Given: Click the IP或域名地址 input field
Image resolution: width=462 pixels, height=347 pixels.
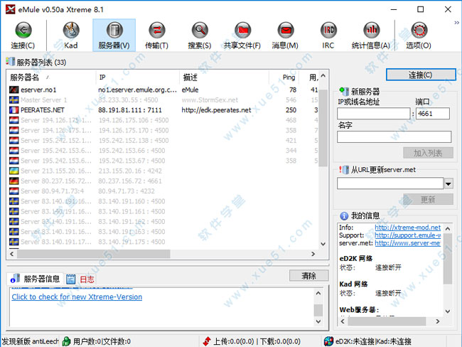Looking at the screenshot, I should (x=374, y=114).
